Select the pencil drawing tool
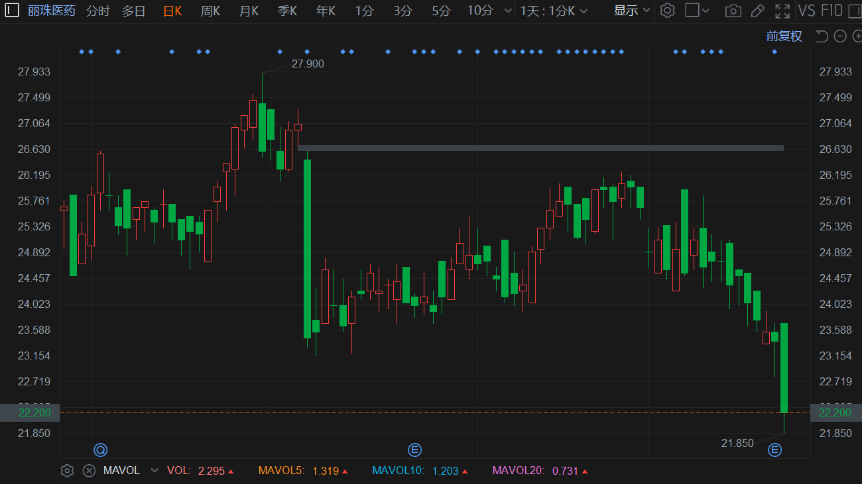The width and height of the screenshot is (862, 484). click(757, 11)
